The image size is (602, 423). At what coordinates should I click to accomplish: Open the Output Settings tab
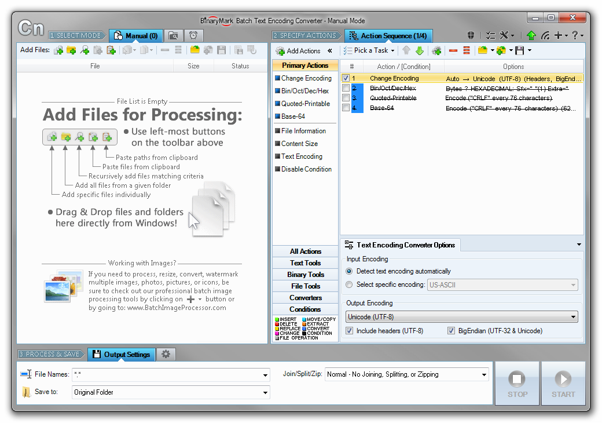pos(120,354)
